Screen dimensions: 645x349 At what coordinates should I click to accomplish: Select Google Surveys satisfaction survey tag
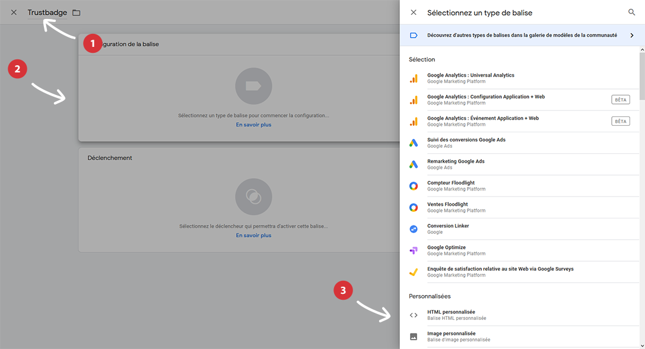click(x=520, y=272)
